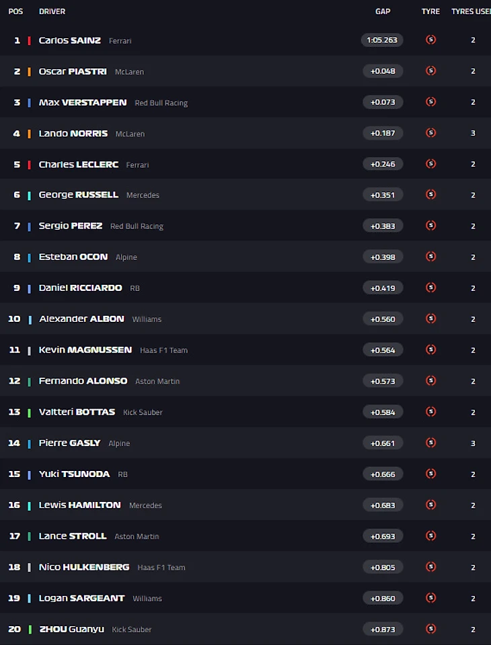
Task: Click the orange McLaren color bar beside Piastri
Action: [x=29, y=72]
